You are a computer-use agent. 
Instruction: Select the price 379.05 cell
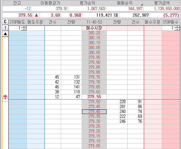pos(94,146)
